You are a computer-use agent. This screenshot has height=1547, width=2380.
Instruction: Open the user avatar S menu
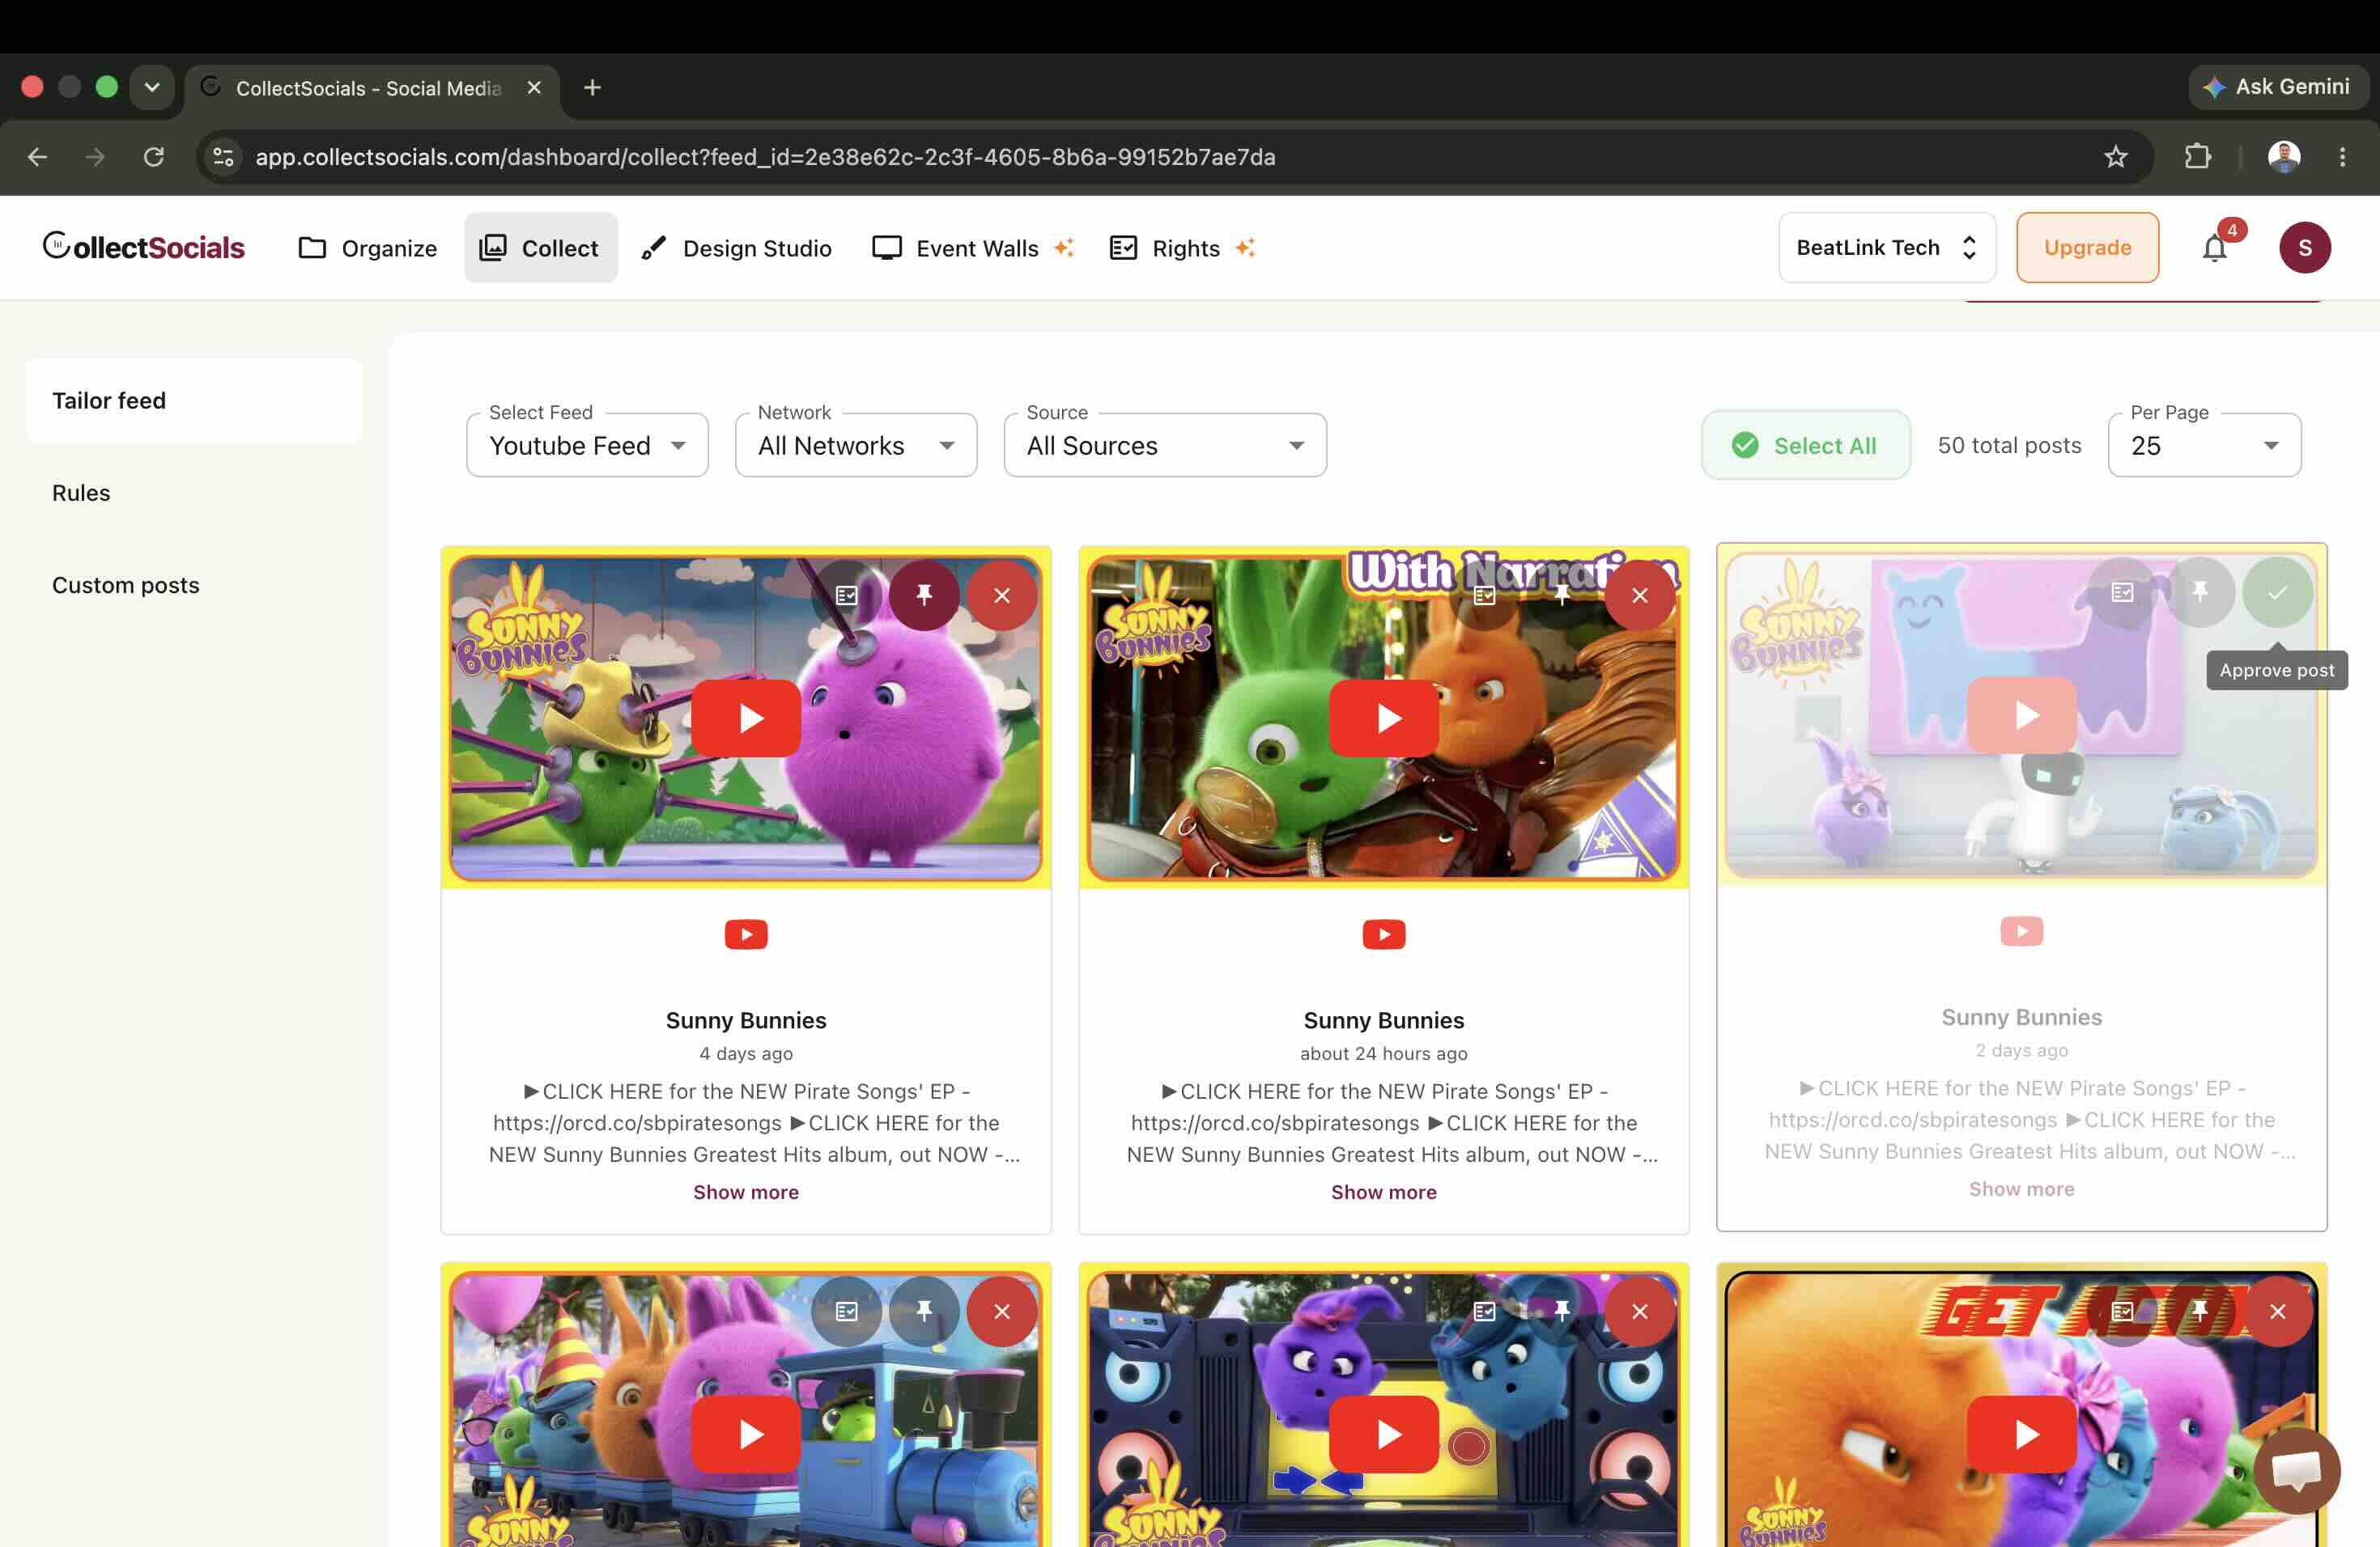[2305, 248]
